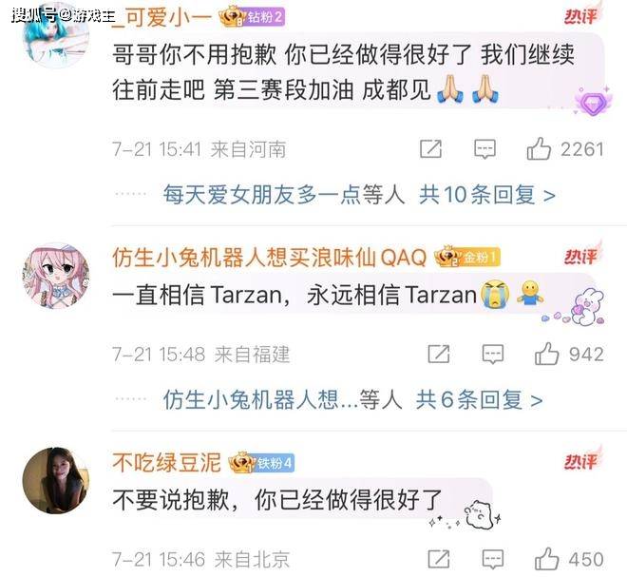Image resolution: width=627 pixels, height=577 pixels.
Task: Open 不吃绿豆泥 username profile
Action: [166, 463]
